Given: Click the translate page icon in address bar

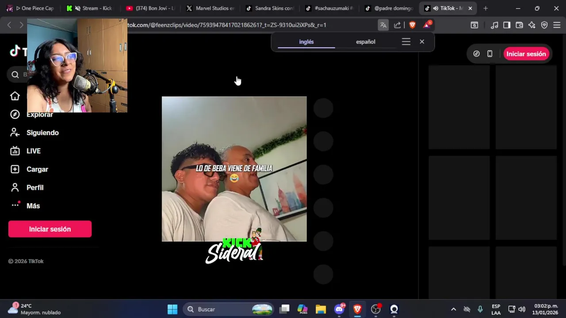Looking at the screenshot, I should [x=383, y=25].
